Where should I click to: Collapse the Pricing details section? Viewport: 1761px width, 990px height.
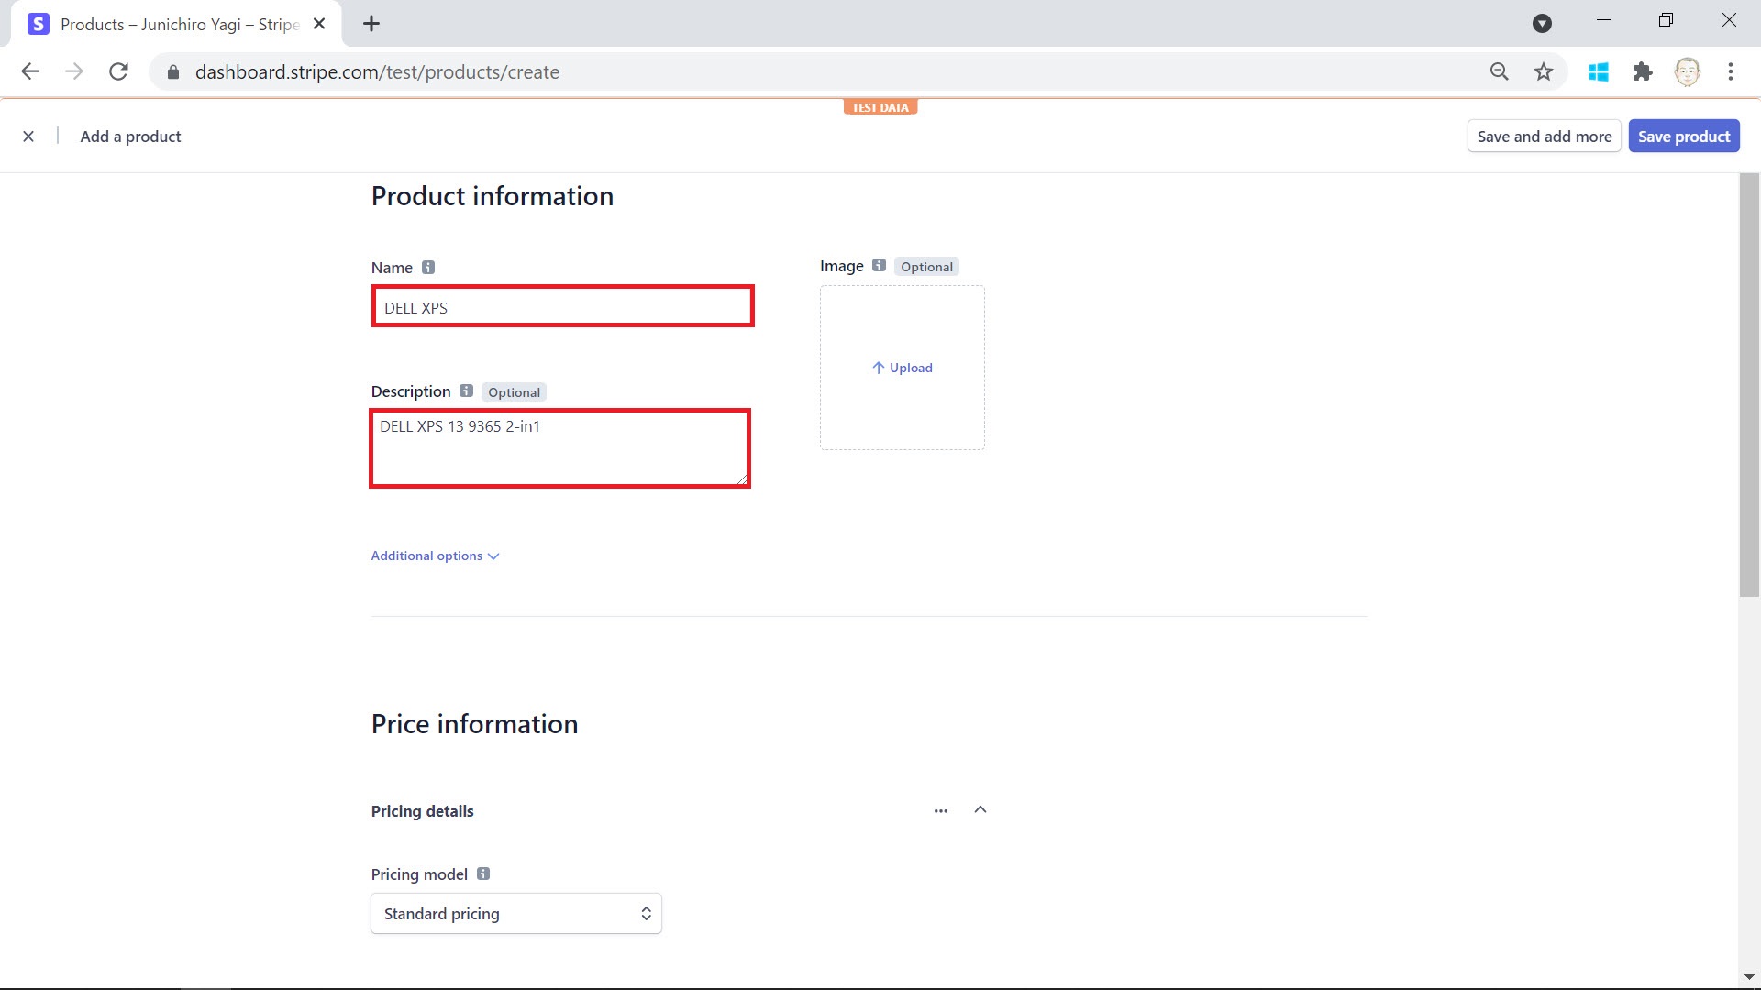(x=980, y=810)
